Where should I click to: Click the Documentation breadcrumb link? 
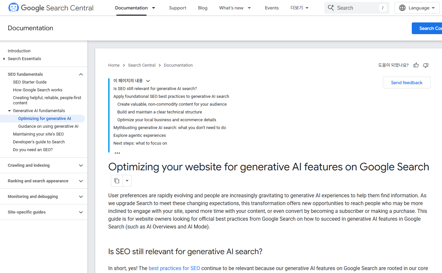[x=178, y=65]
